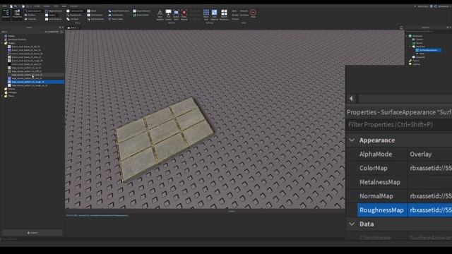Viewport: 452px width, 254px height.
Task: Click the back arrow above Properties
Action: (x=351, y=99)
